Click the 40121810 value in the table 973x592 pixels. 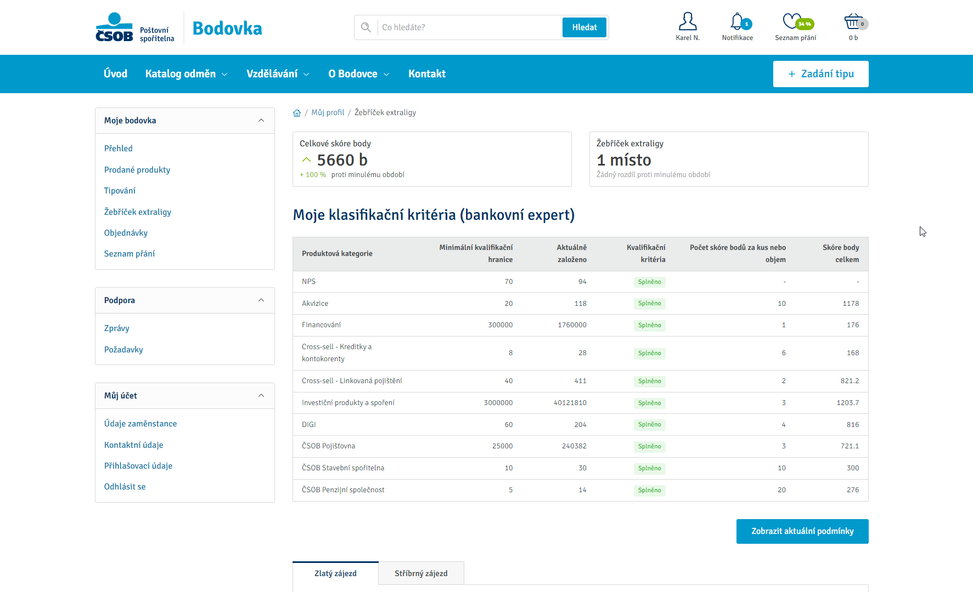pos(570,403)
